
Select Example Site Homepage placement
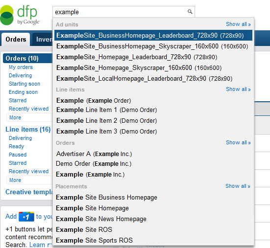(153, 208)
